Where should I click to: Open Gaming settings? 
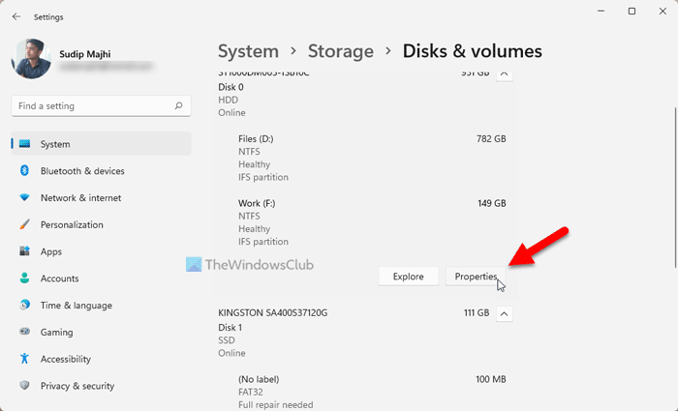tap(56, 332)
